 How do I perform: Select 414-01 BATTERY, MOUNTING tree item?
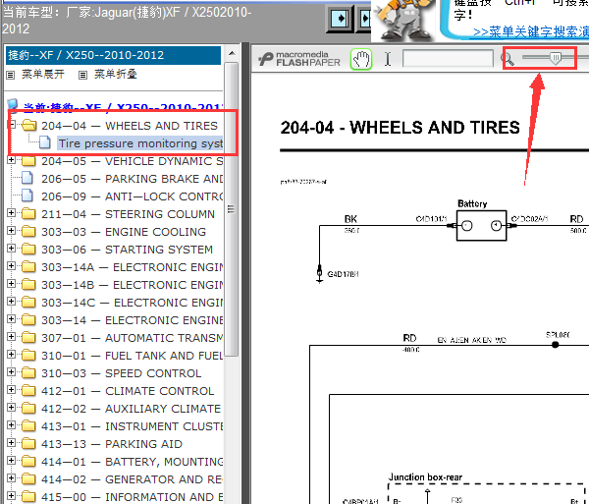tap(132, 462)
